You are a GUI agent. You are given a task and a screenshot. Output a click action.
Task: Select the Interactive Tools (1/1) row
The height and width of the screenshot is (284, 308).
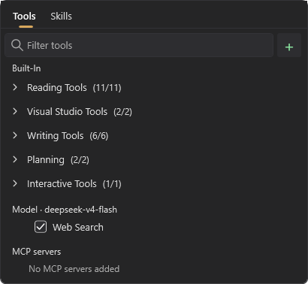click(154, 184)
